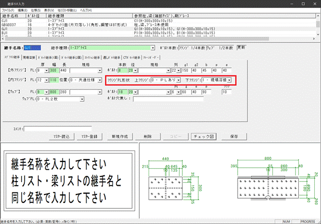Click the outer flange length field 440
Image resolution: width=321 pixels, height=224 pixels.
[x=64, y=70]
